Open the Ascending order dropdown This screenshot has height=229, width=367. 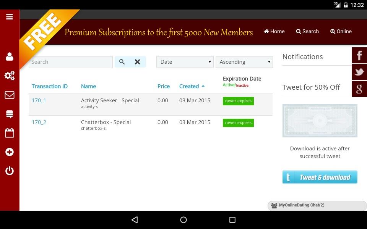tap(244, 62)
